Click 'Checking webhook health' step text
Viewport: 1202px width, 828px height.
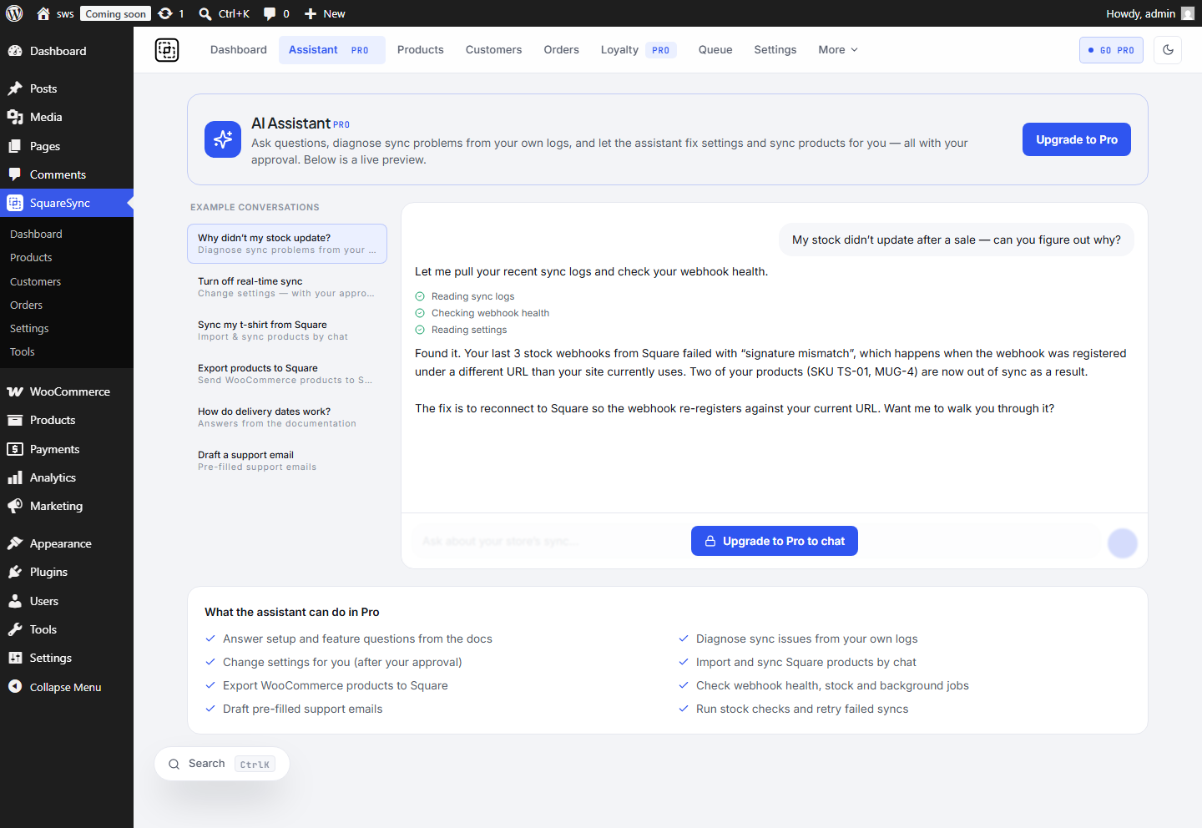[x=490, y=313]
